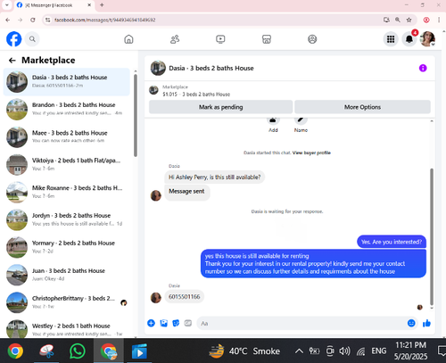This screenshot has width=446, height=363.
Task: Open WhatsApp from taskbar
Action: pyautogui.click(x=78, y=351)
